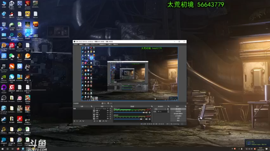Open the Epic Games Launcher desktop icon
Image resolution: width=270 pixels, height=151 pixels.
click(x=4, y=68)
